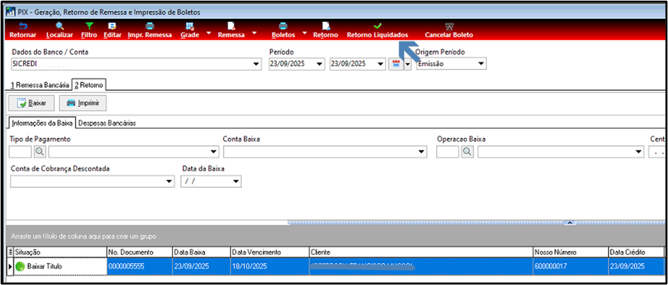Expand the Grade dropdown arrow
The image size is (668, 285).
209,32
